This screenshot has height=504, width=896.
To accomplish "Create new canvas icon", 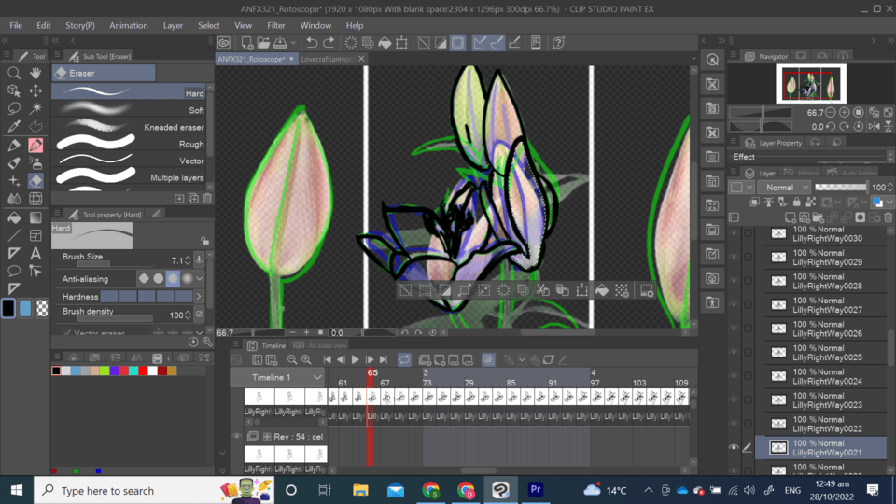I will coord(246,43).
